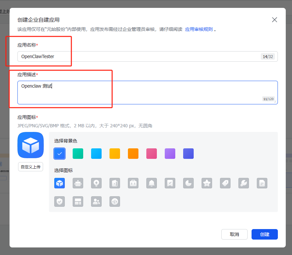Image resolution: width=292 pixels, height=255 pixels.
Task: Open the 应用审核规则 link
Action: point(199,29)
